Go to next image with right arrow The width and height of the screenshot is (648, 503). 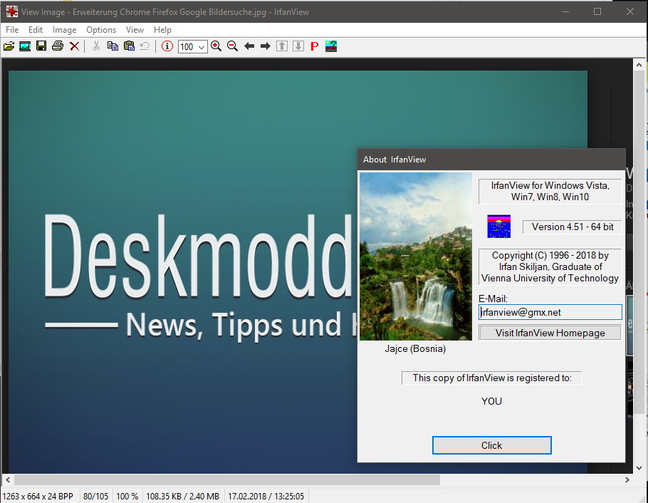click(x=266, y=46)
